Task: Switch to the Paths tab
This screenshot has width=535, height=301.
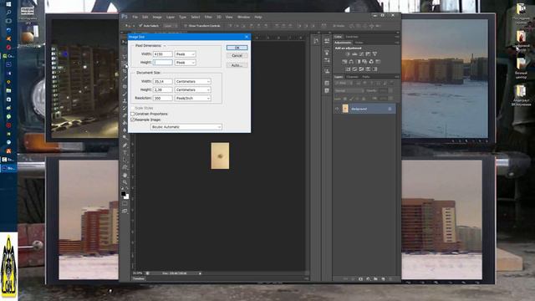Action: coord(366,77)
